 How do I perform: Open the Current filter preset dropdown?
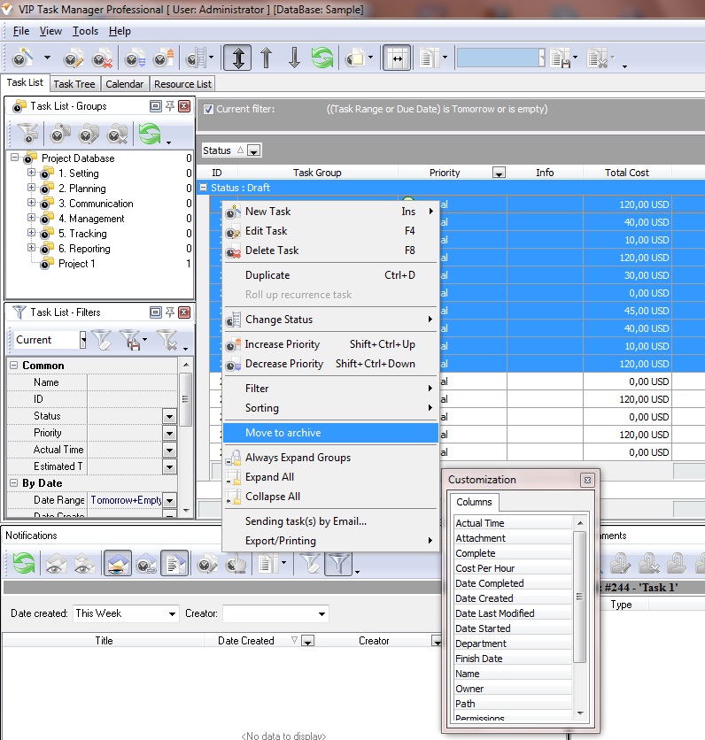pos(82,340)
